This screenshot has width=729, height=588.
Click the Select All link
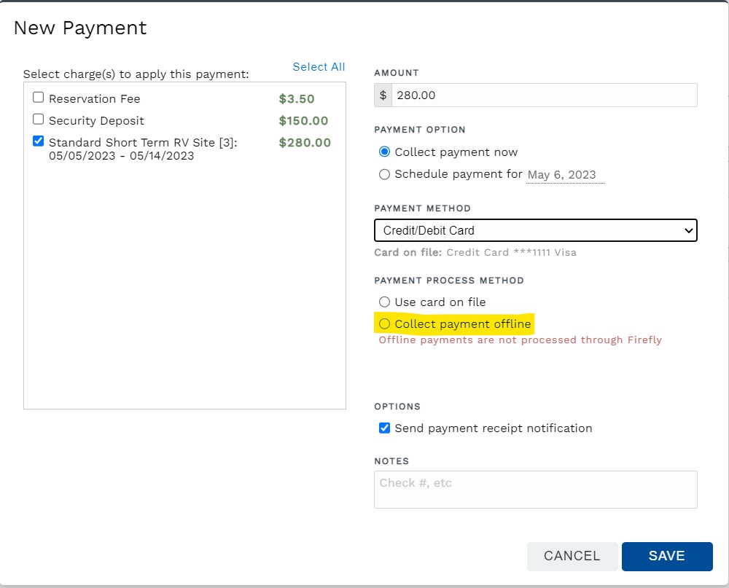click(x=319, y=66)
